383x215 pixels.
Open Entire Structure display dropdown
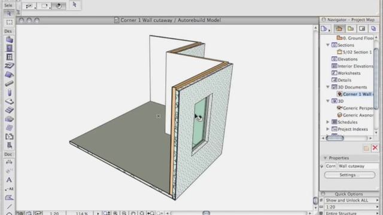click(351, 213)
